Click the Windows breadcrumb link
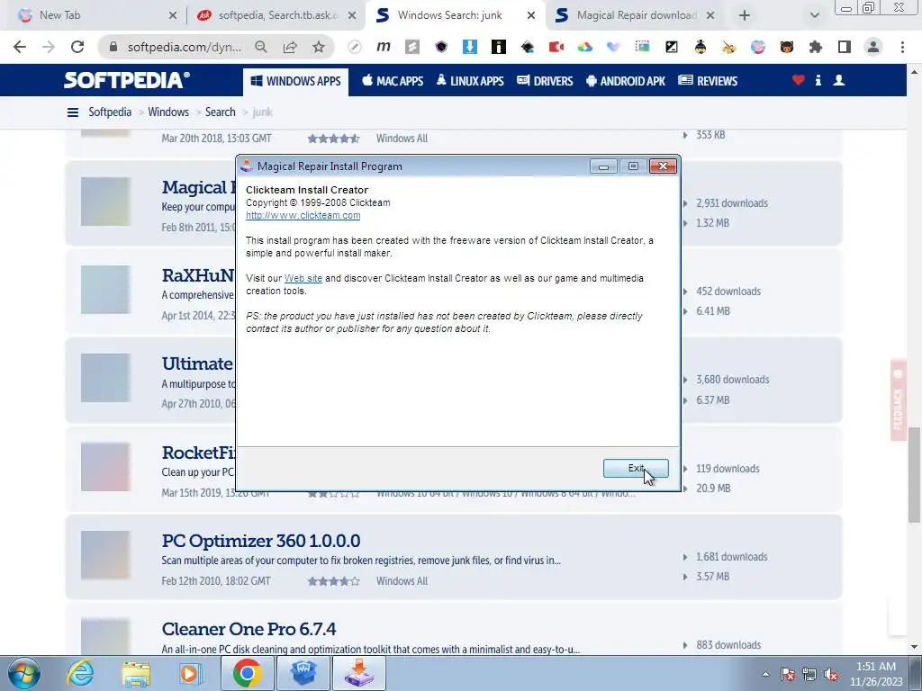The image size is (922, 691). pos(168,112)
